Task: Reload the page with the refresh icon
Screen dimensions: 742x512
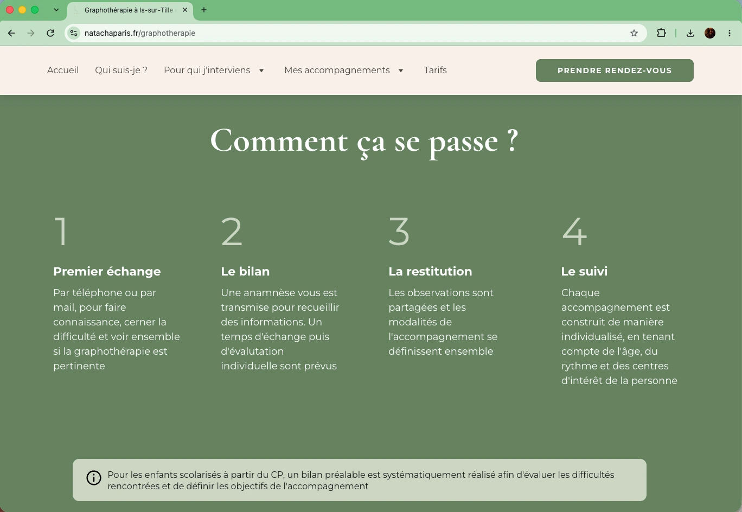Action: coord(50,33)
